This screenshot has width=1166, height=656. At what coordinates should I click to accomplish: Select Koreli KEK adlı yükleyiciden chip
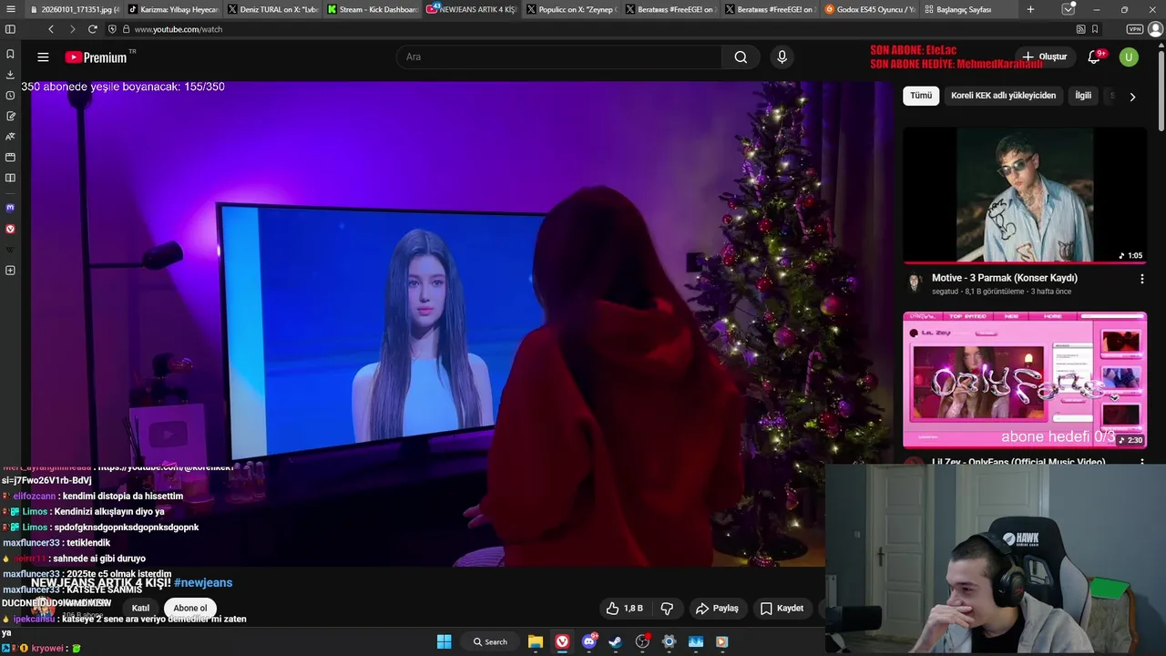pyautogui.click(x=1003, y=96)
